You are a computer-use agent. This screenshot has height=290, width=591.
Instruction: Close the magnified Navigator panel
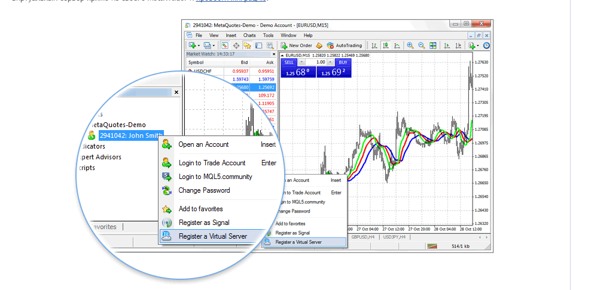click(x=176, y=92)
